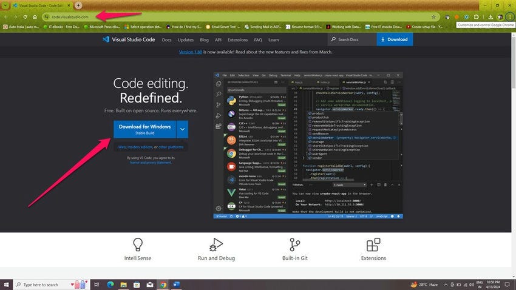Click the Extensions blocks feature icon
516x290 pixels.
373,244
